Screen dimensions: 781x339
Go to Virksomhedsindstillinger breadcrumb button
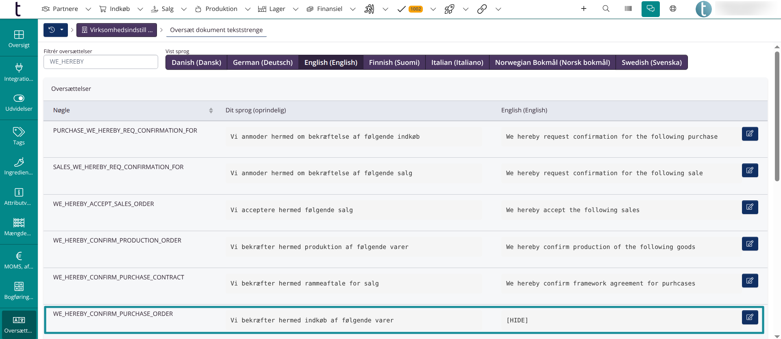point(117,30)
